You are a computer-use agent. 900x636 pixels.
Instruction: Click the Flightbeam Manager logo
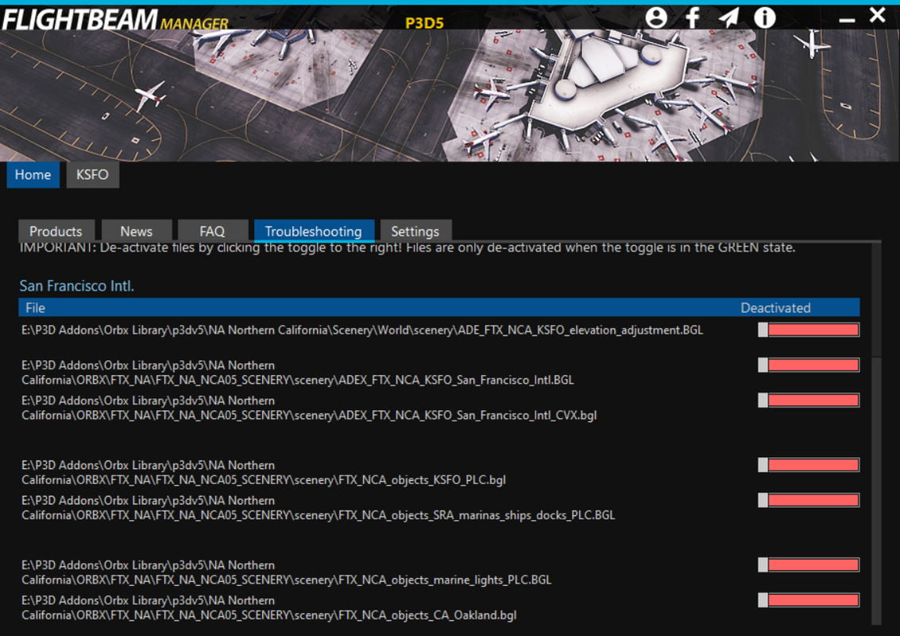click(115, 19)
